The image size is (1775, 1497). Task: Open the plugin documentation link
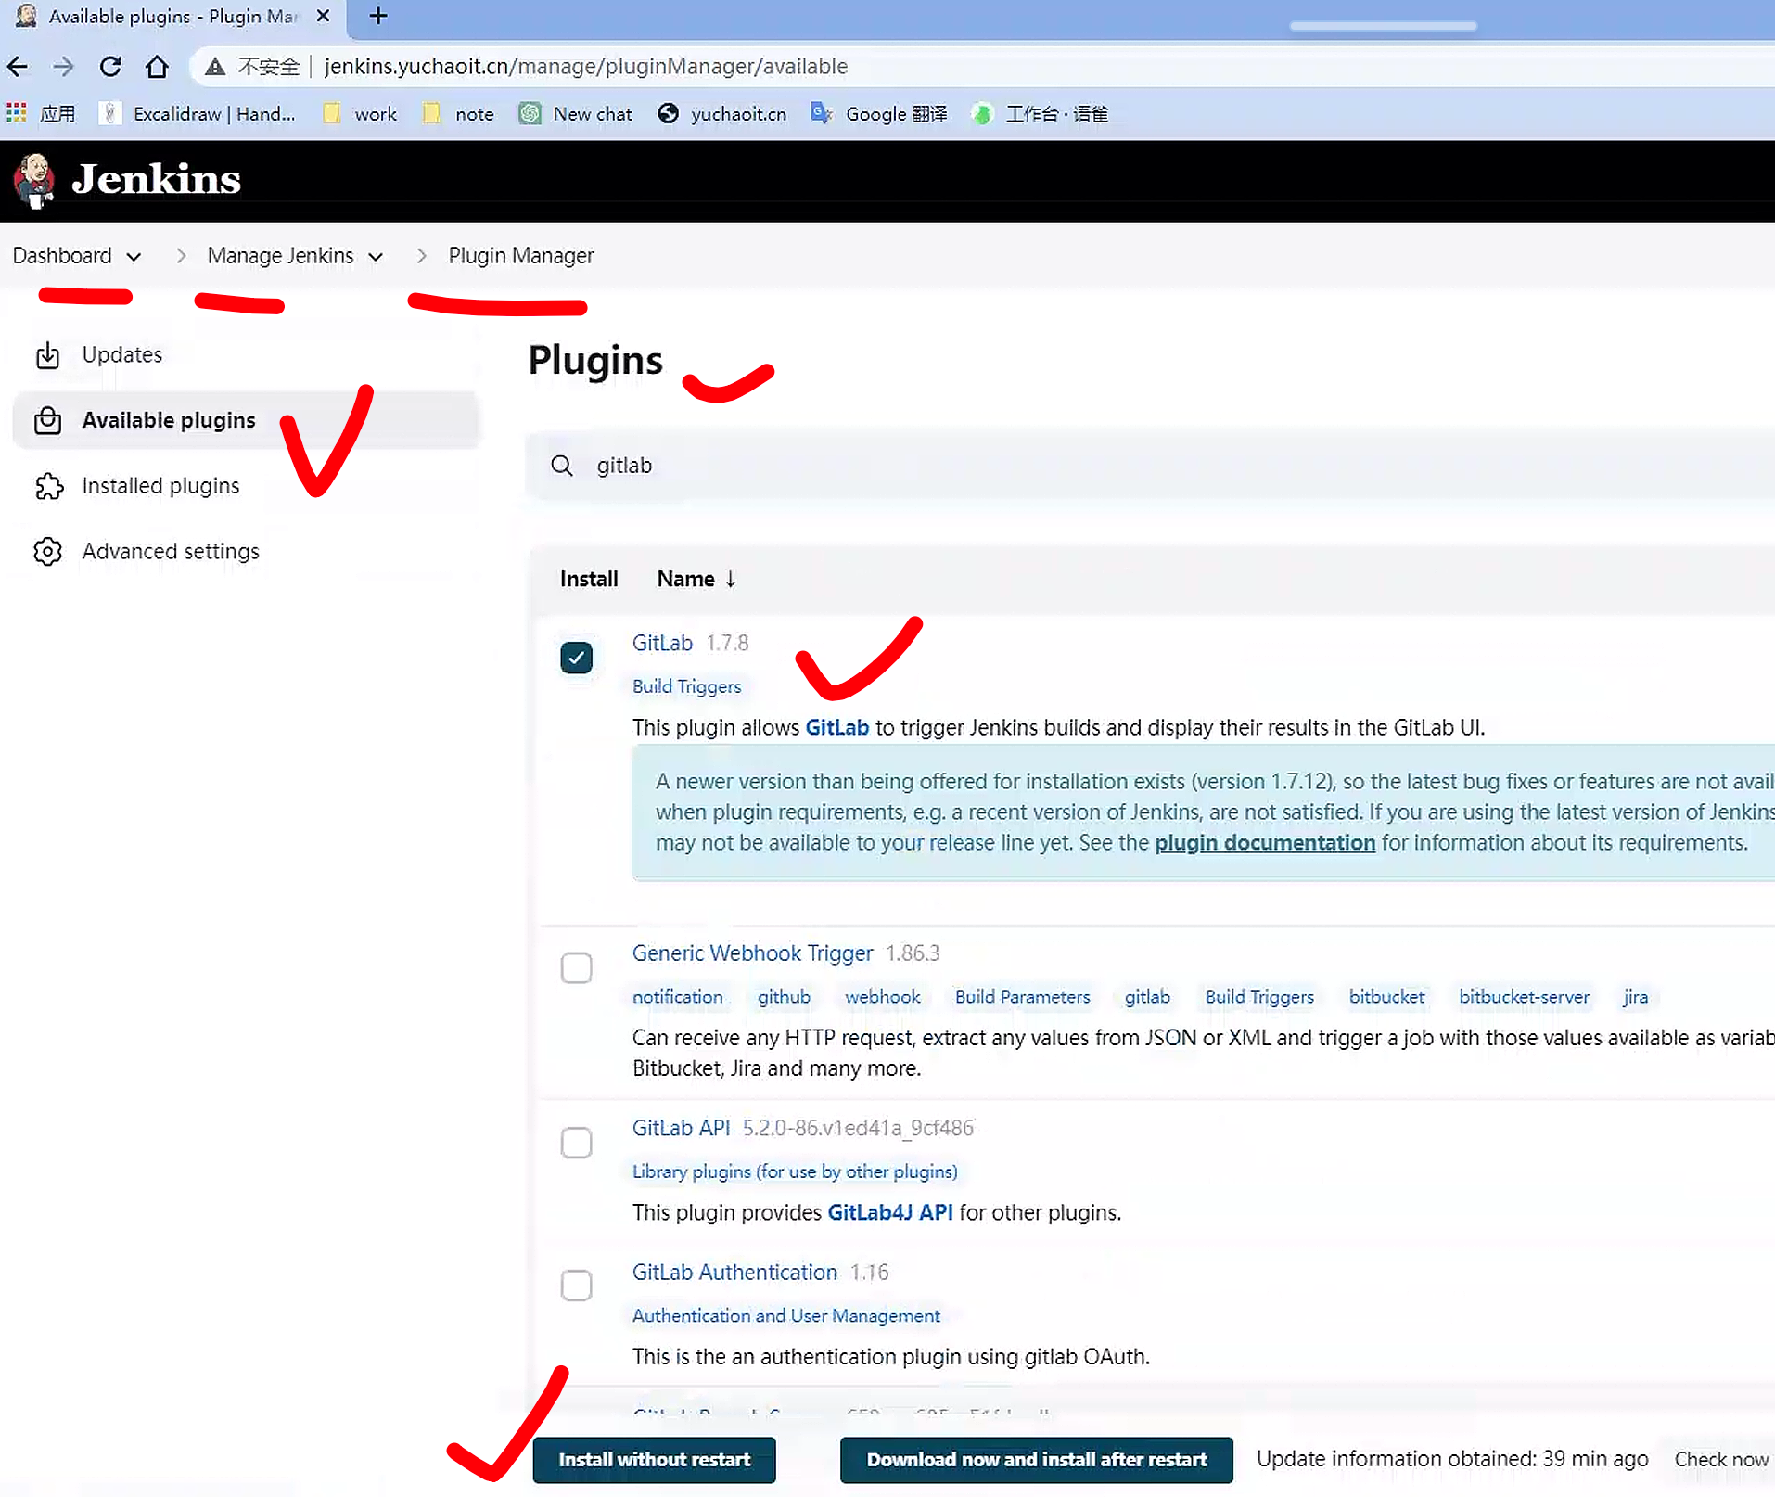click(1264, 842)
